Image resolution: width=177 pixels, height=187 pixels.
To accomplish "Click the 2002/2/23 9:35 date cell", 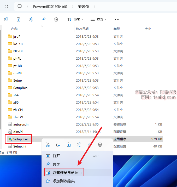I will [87, 124].
